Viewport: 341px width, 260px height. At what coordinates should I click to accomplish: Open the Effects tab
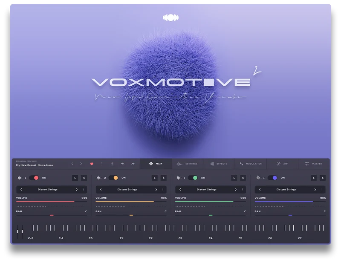219,164
